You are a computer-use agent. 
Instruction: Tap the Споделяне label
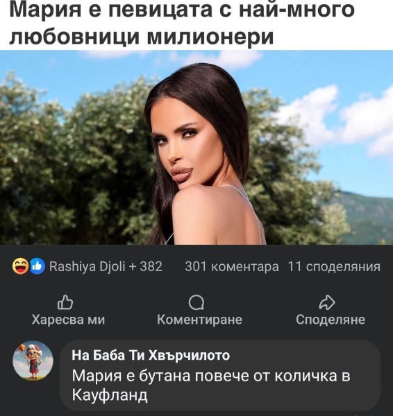click(331, 320)
